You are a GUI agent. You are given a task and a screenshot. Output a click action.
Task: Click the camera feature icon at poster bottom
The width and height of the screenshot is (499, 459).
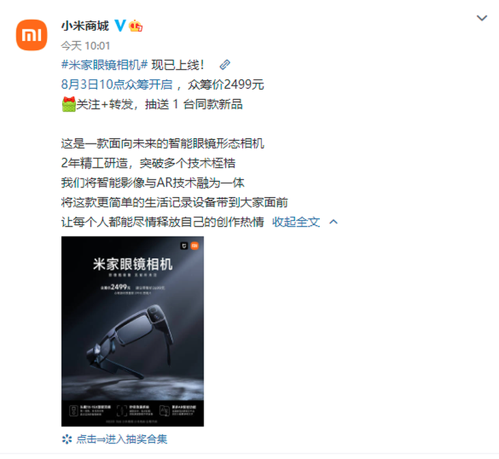74,410
